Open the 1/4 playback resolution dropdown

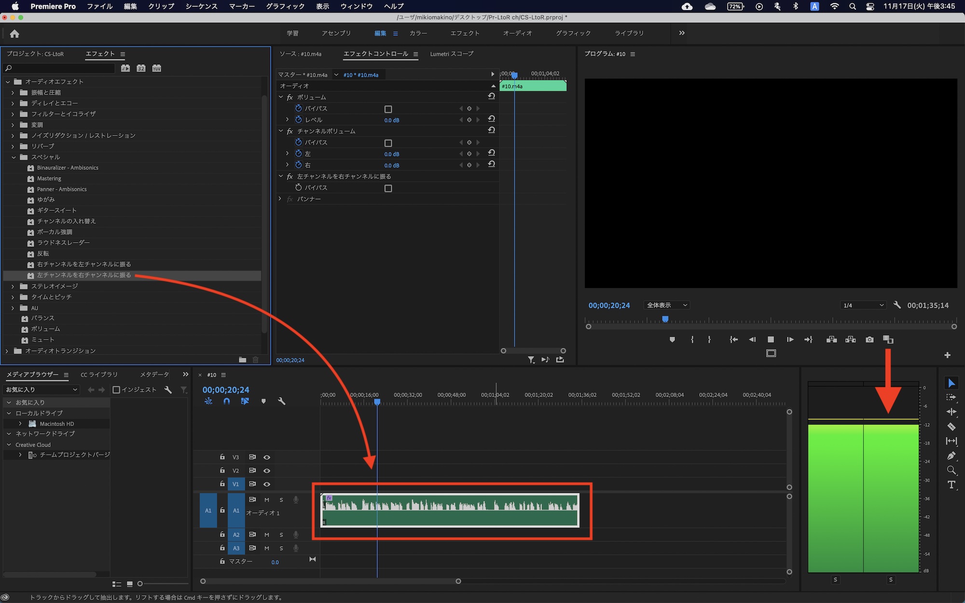click(863, 305)
